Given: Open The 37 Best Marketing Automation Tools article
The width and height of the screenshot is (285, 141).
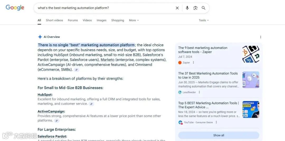Looking at the screenshot, I should (x=208, y=75).
